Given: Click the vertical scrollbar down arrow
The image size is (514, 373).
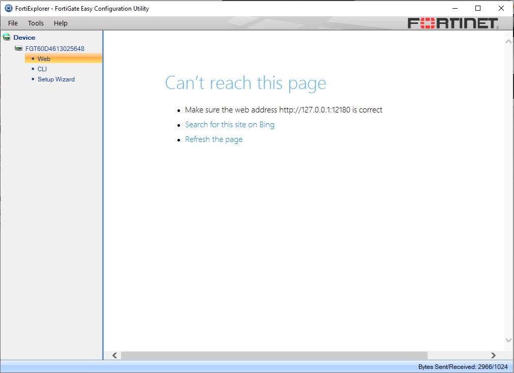Looking at the screenshot, I should pos(508,340).
